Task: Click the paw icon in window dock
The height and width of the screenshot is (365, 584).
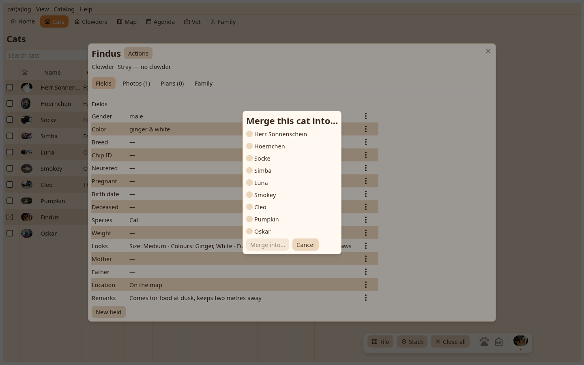Action: click(484, 342)
